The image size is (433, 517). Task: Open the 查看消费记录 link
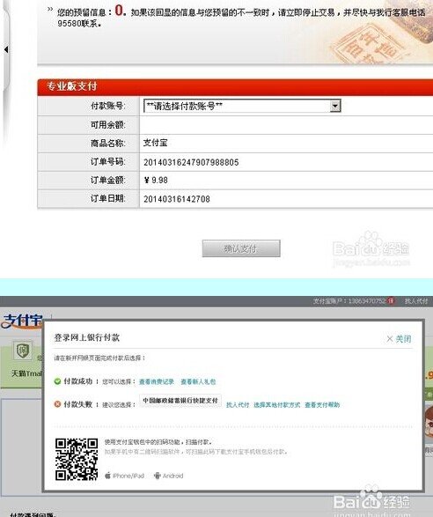pos(157,382)
